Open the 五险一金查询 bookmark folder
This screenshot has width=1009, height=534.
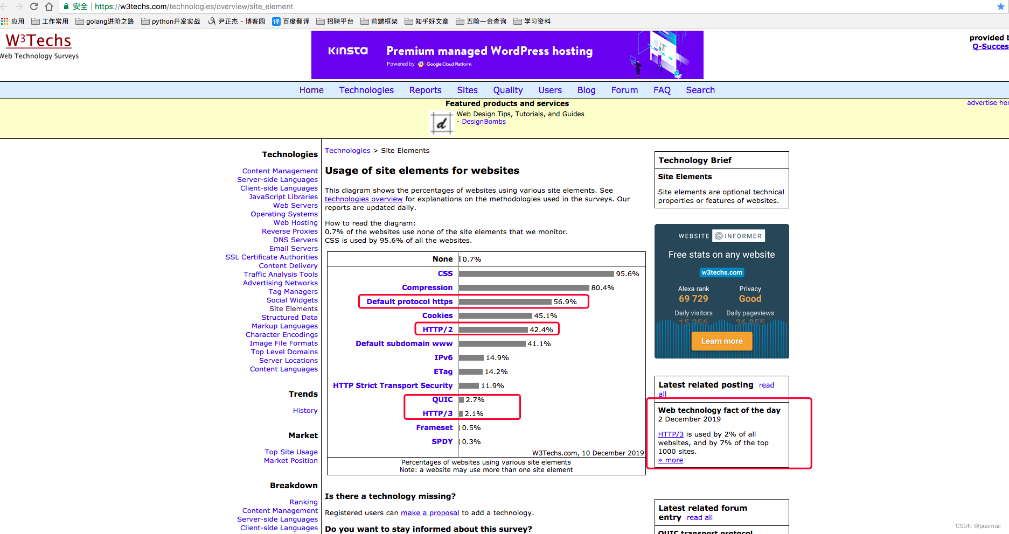(x=481, y=22)
